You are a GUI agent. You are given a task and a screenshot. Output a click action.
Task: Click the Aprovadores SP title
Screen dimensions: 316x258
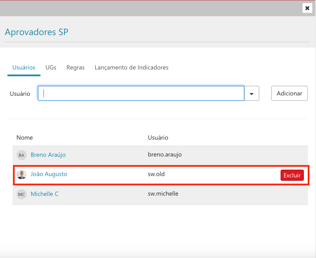tap(36, 32)
